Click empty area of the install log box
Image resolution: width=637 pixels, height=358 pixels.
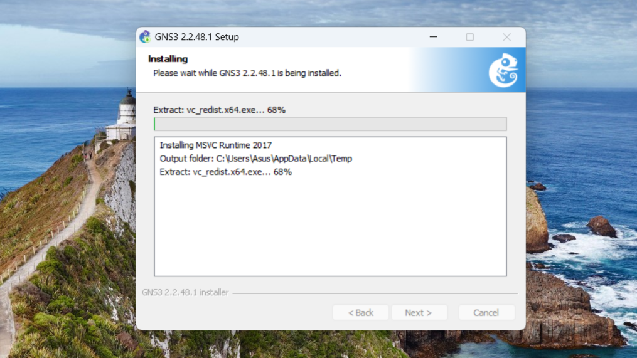click(x=330, y=228)
